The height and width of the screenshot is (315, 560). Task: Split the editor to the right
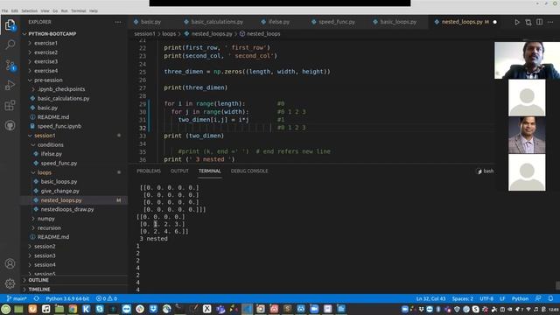(539, 22)
